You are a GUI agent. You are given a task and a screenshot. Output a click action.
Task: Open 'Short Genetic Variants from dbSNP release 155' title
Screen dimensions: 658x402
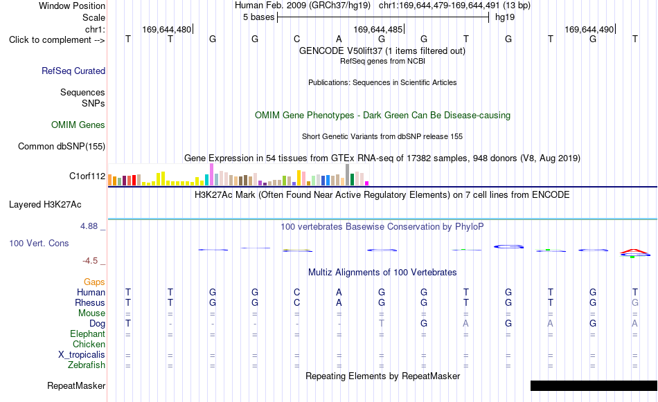(x=382, y=137)
